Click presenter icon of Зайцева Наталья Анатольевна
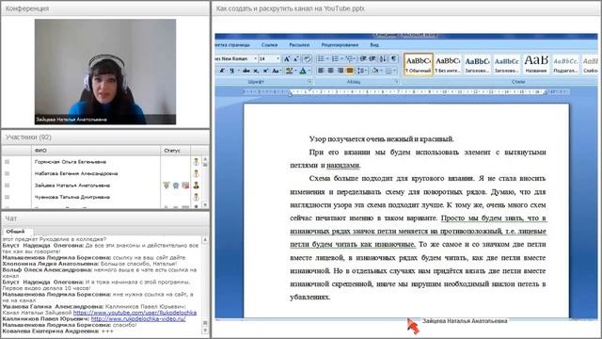Screen dimensions: 602x339 pyautogui.click(x=197, y=186)
